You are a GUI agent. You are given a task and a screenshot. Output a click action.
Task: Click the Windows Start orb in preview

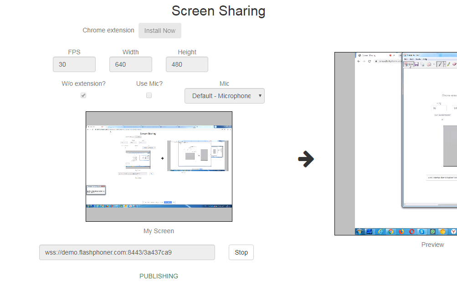click(x=359, y=231)
